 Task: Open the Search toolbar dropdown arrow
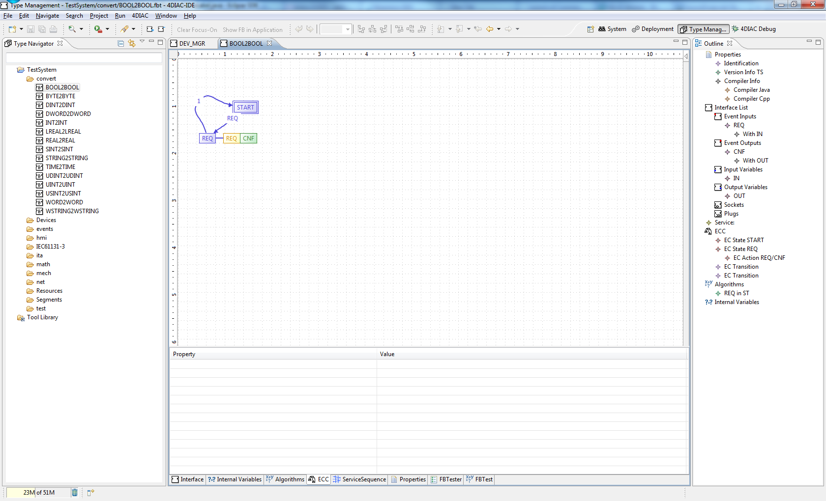pos(81,29)
